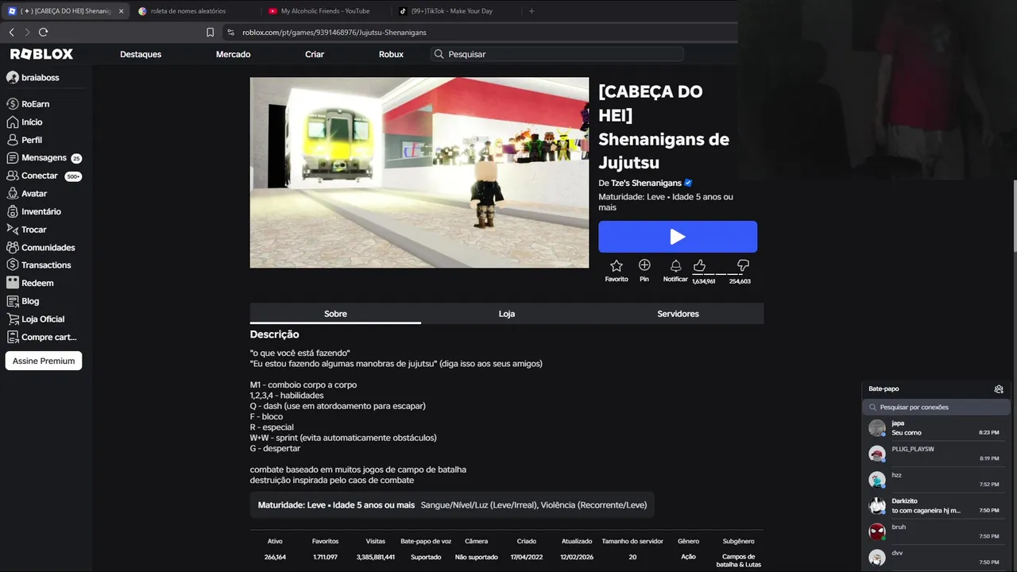The height and width of the screenshot is (572, 1017).
Task: Reload the page
Action: [x=43, y=32]
